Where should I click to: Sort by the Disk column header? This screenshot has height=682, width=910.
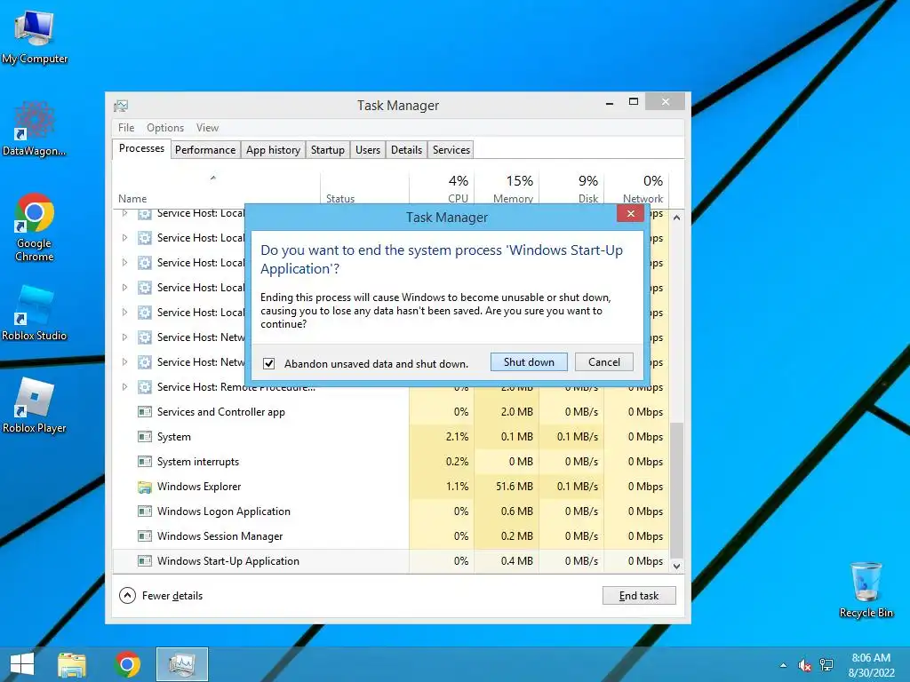pos(571,189)
